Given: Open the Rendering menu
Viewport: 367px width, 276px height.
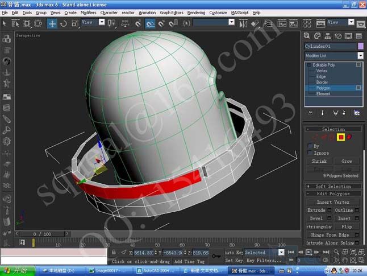Looking at the screenshot, I should point(196,13).
